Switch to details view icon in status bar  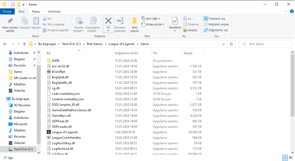(x=285, y=158)
